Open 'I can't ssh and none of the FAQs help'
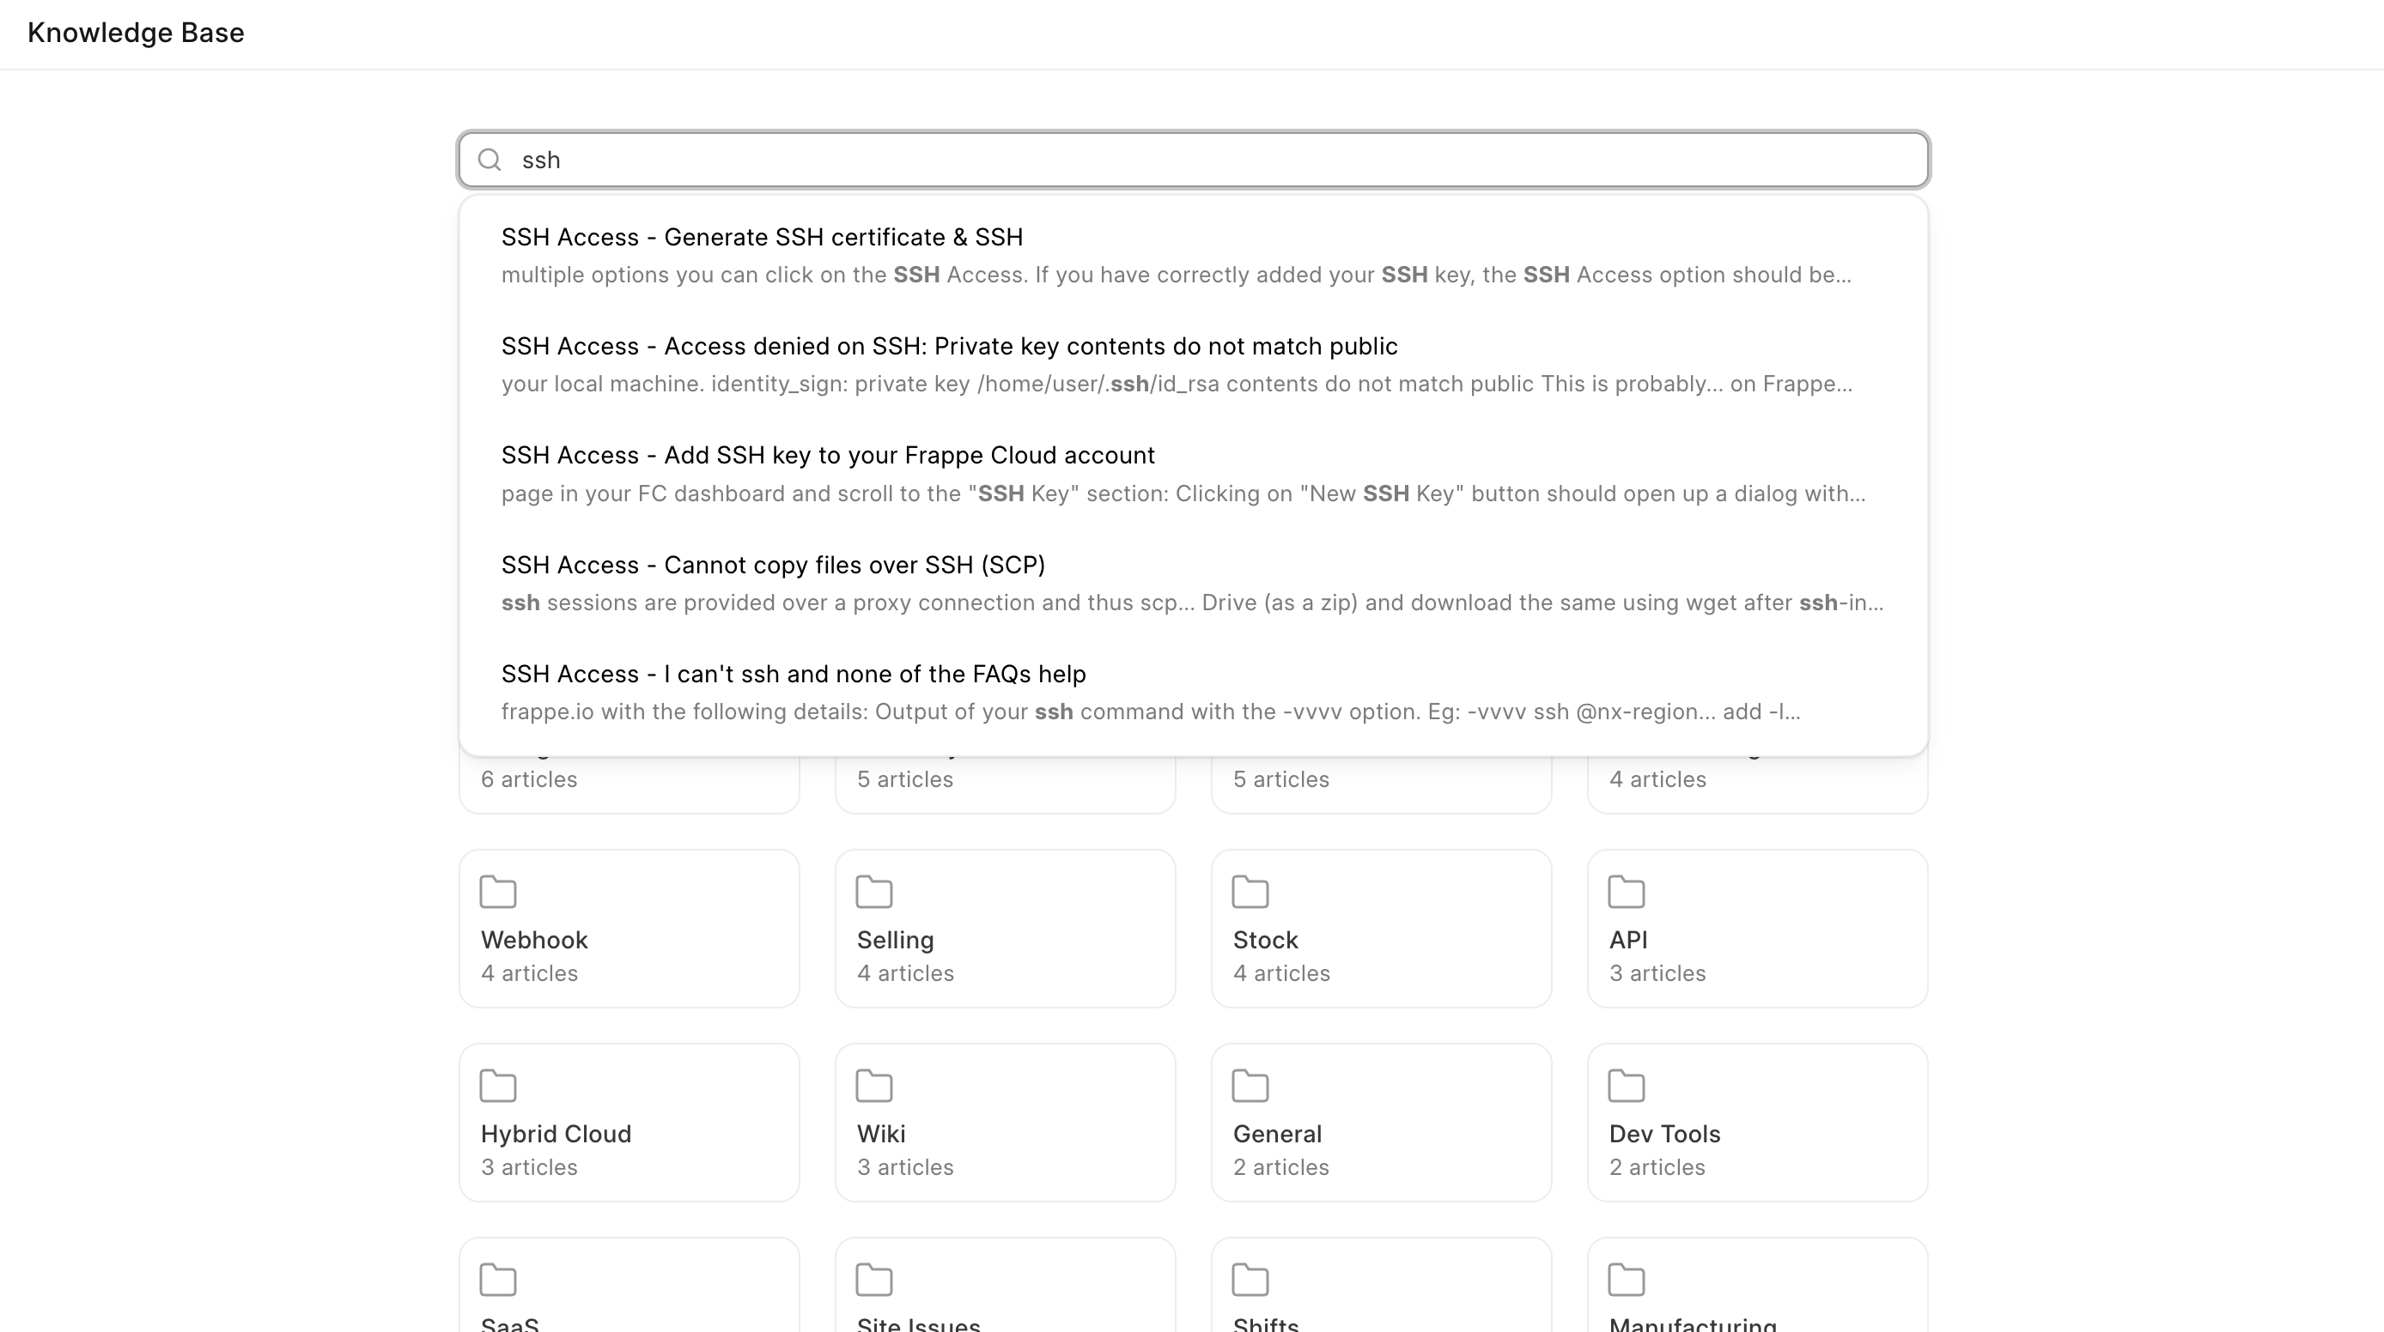 pos(794,675)
